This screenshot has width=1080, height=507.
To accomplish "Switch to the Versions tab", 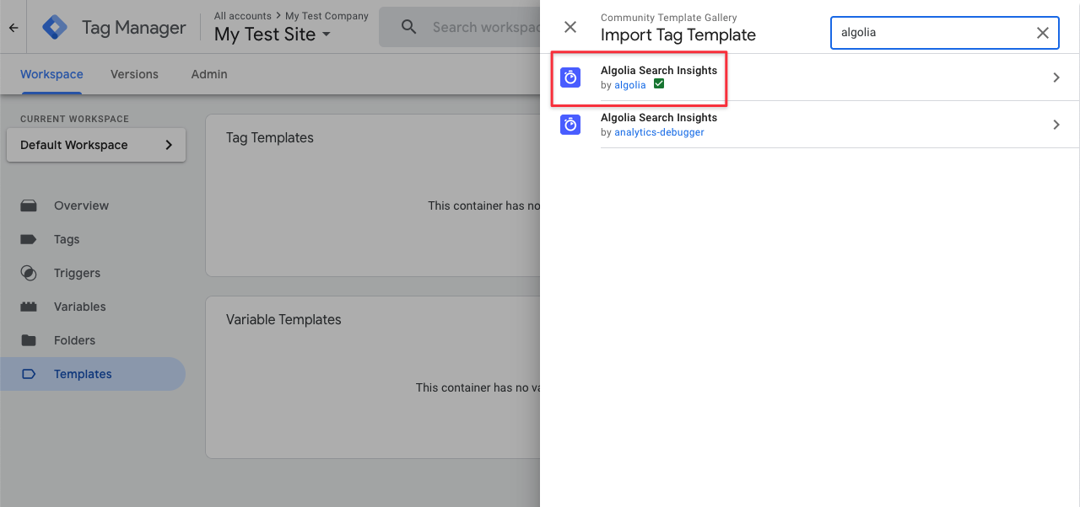I will (x=134, y=74).
